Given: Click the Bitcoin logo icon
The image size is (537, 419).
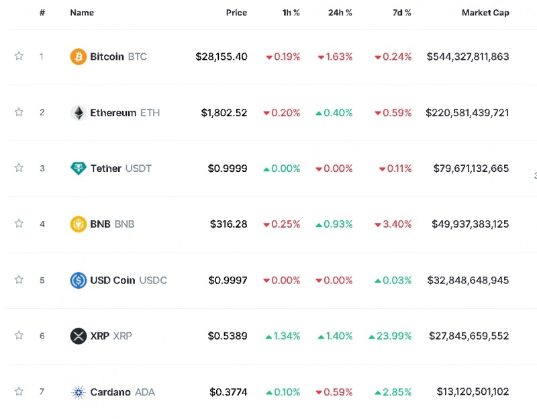Looking at the screenshot, I should (x=79, y=57).
